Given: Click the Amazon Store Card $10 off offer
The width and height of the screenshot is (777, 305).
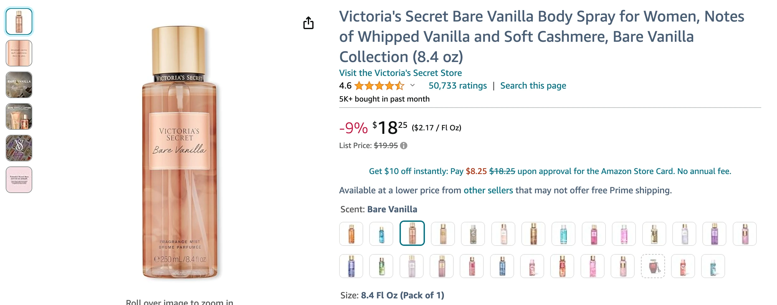Looking at the screenshot, I should coord(550,171).
